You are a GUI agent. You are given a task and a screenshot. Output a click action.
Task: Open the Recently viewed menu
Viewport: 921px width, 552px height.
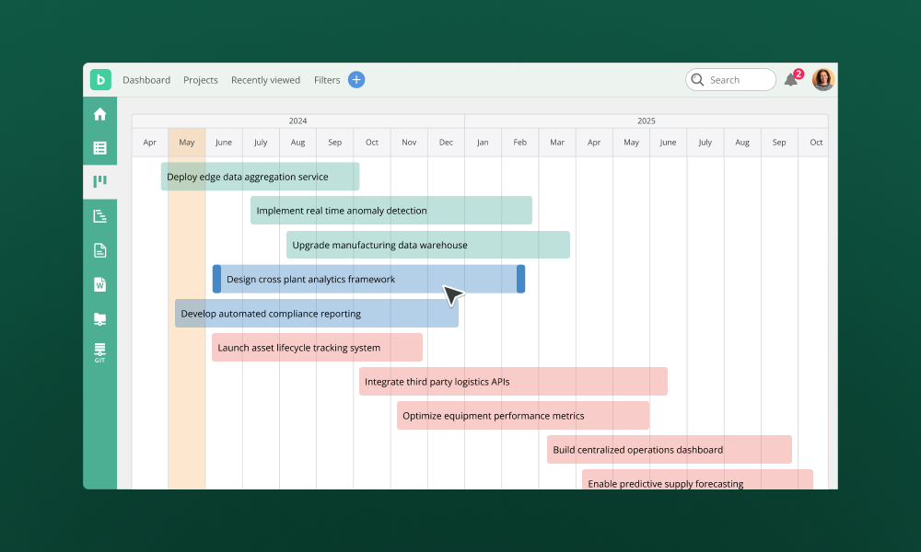(x=265, y=80)
